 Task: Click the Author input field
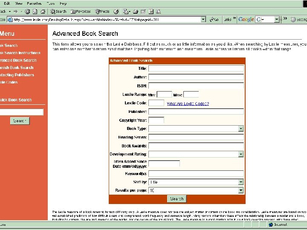[196, 77]
